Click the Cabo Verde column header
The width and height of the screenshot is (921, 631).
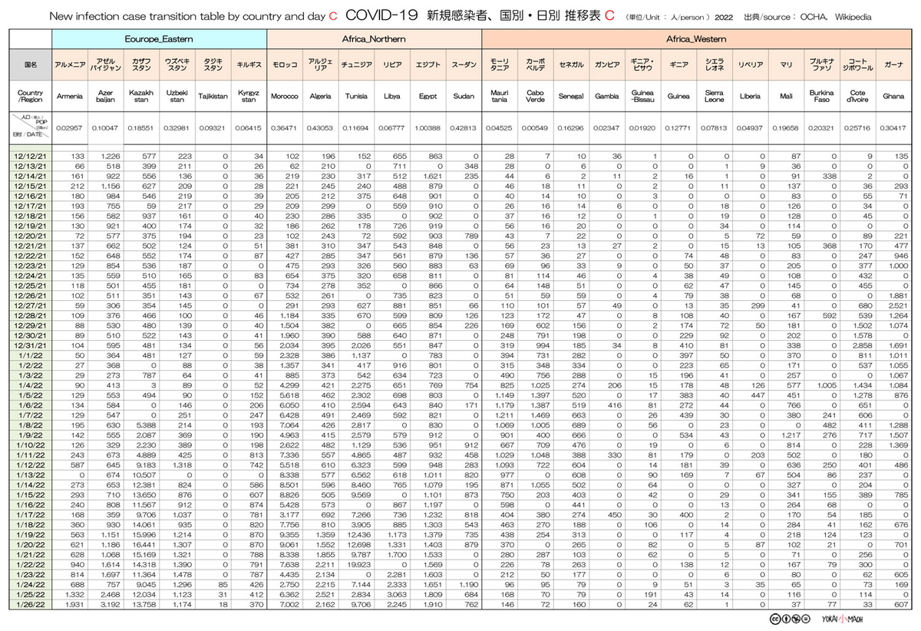click(534, 96)
